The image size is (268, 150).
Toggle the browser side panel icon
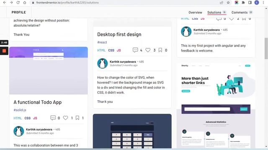tap(250, 2)
